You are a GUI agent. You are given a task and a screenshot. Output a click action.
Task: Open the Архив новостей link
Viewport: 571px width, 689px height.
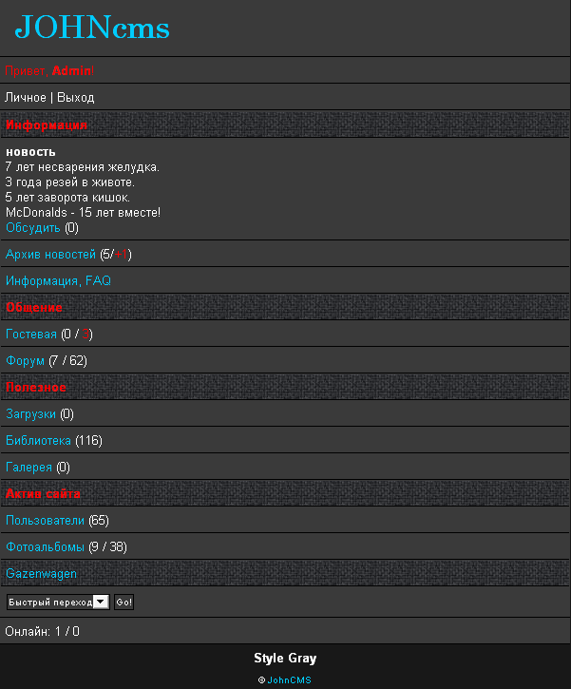coord(50,255)
